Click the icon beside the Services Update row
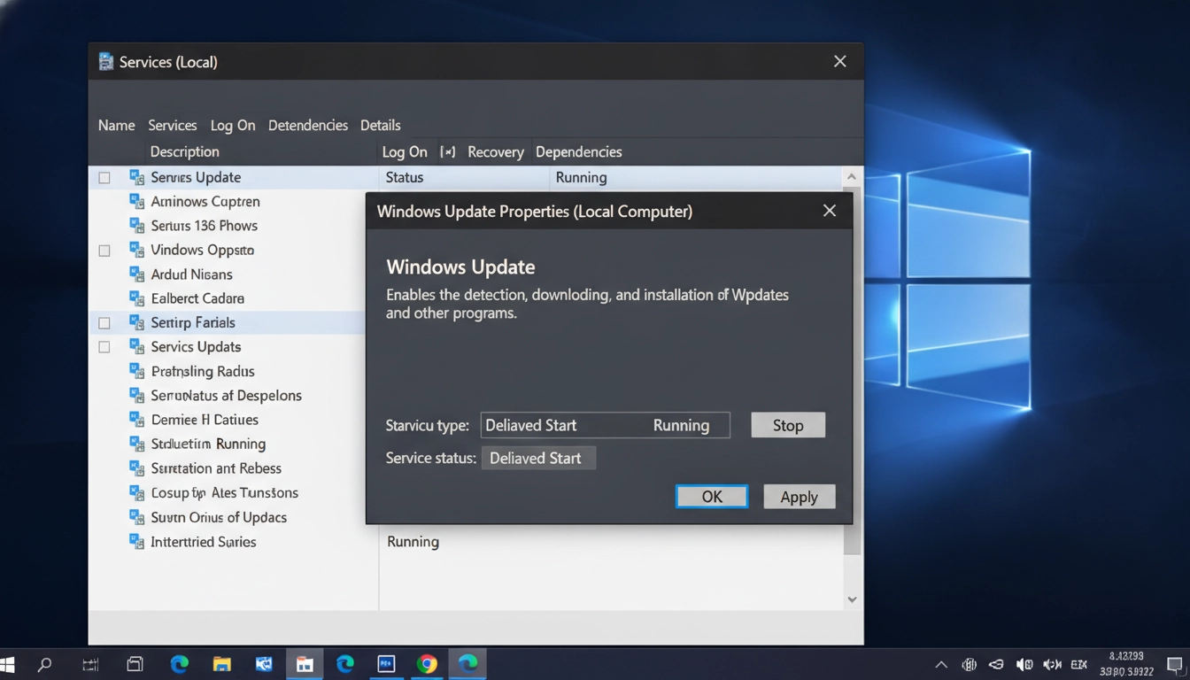The height and width of the screenshot is (680, 1190). (136, 177)
